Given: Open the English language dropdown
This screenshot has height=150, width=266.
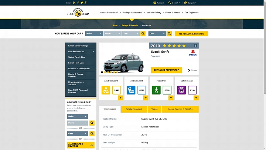Looking at the screenshot, I should pos(190,3).
